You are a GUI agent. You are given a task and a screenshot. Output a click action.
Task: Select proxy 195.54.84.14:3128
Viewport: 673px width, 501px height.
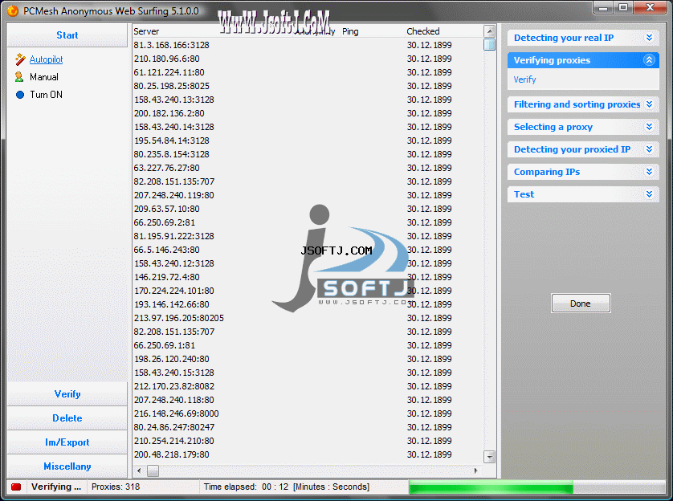(x=171, y=141)
